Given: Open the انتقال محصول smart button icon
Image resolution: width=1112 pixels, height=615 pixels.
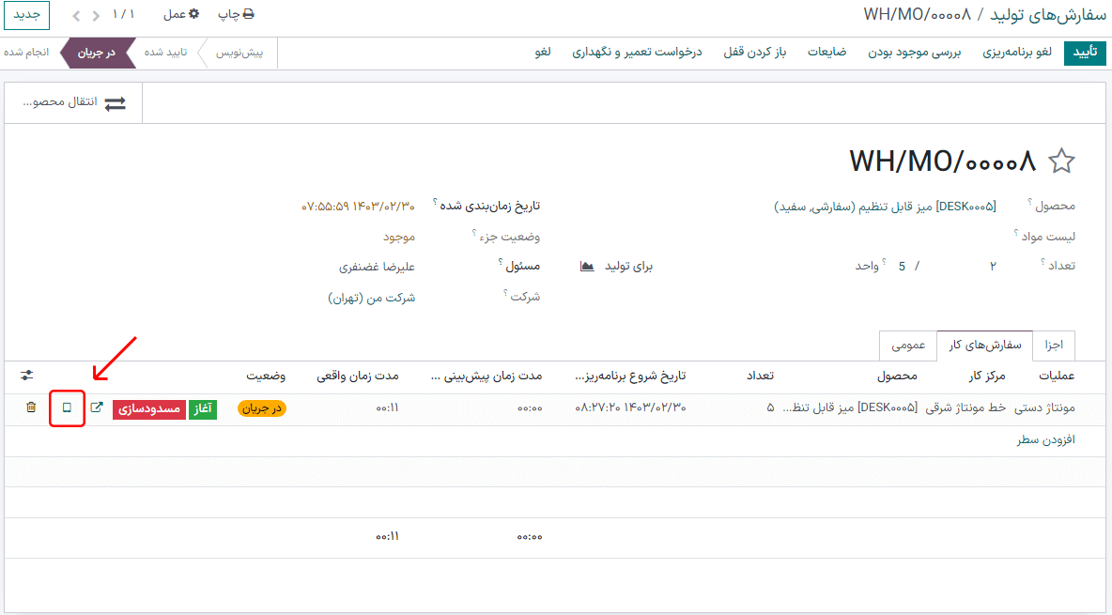Looking at the screenshot, I should [115, 103].
